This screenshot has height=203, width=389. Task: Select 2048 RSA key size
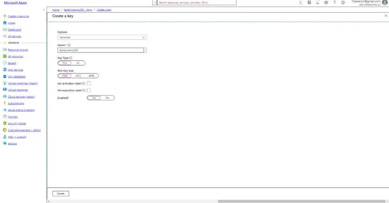pos(65,76)
